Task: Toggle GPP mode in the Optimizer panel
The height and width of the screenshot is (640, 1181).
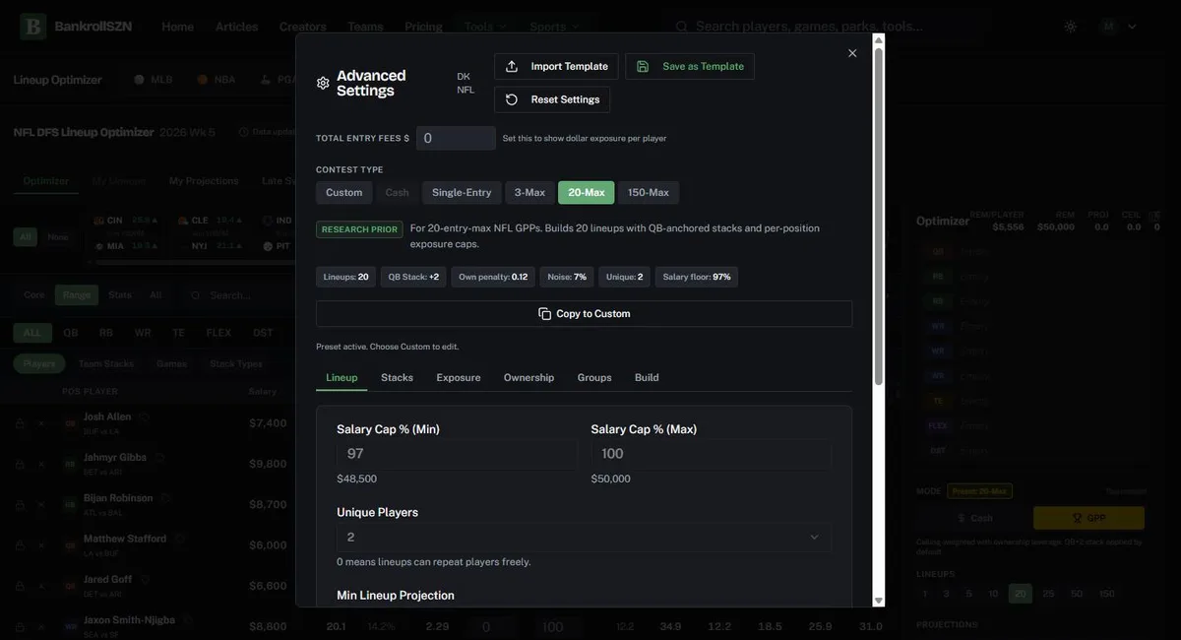Action: pos(1088,518)
